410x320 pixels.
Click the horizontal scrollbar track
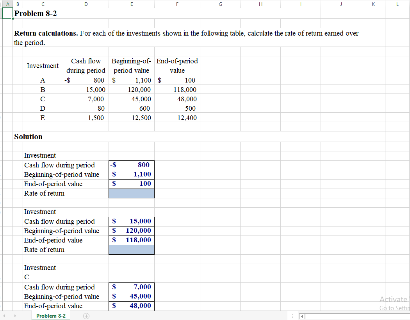point(351,315)
